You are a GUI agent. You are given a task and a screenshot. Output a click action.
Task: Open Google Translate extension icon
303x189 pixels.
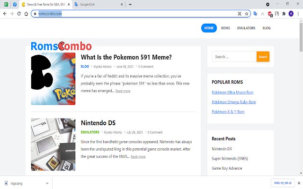point(255,14)
